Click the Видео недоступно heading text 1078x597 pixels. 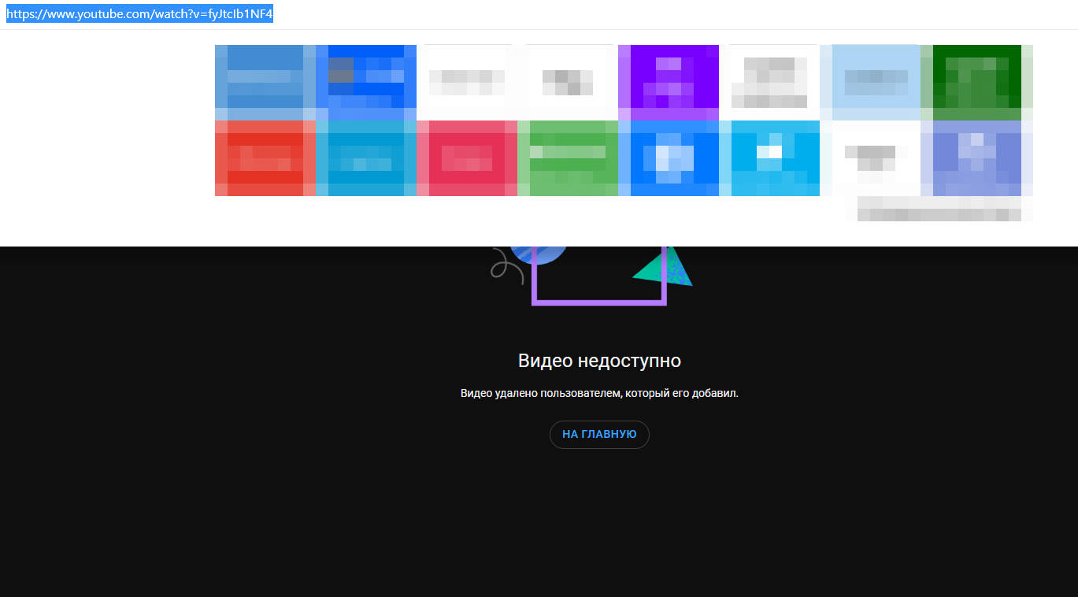click(598, 361)
